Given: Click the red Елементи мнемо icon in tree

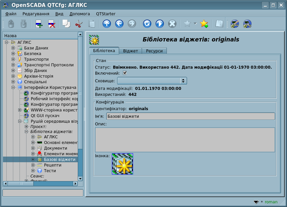Looking at the screenshot, I should pyautogui.click(x=39, y=154).
